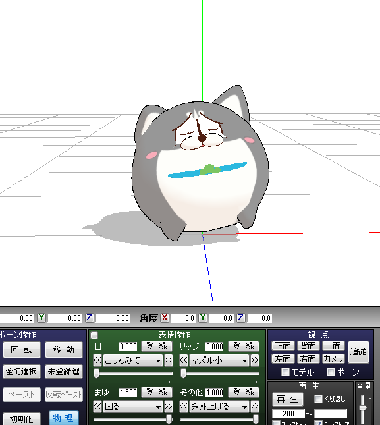Click the red X button beside 角度
The image size is (380, 425).
[165, 318]
